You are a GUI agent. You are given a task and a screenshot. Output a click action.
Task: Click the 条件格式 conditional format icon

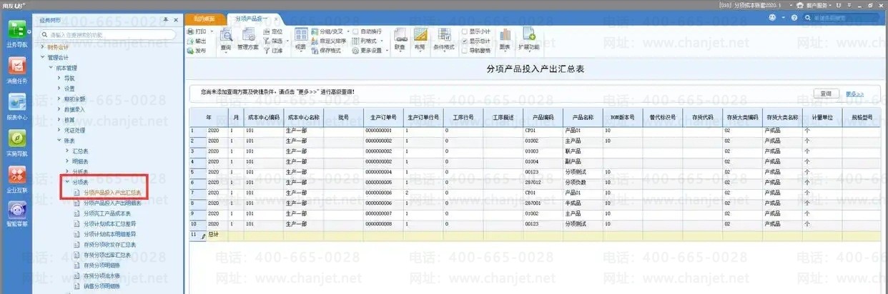[443, 40]
